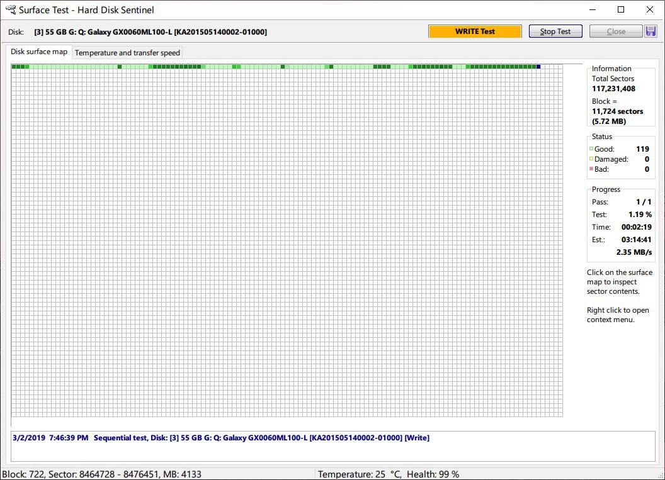665x480 pixels.
Task: Click the Hard Disk Sentinel title bar icon
Action: (x=11, y=9)
